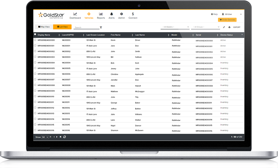Click the Pathfinder model in Luke Walker row
This screenshot has height=168, width=278.
176,120
